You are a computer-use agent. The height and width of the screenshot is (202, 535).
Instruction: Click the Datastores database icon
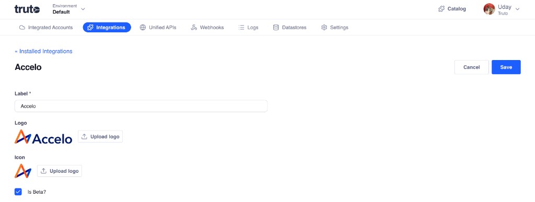[276, 28]
